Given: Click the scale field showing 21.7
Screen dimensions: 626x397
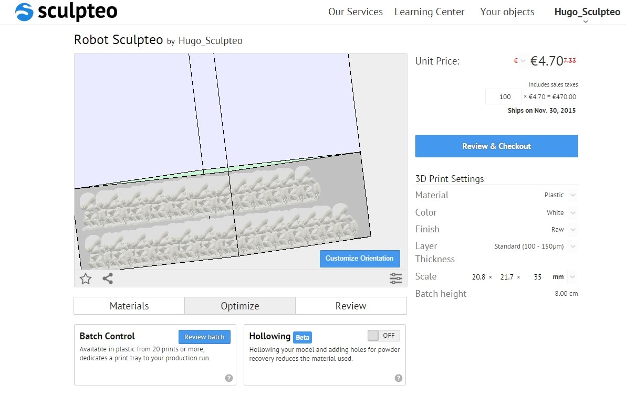Looking at the screenshot, I should point(506,276).
